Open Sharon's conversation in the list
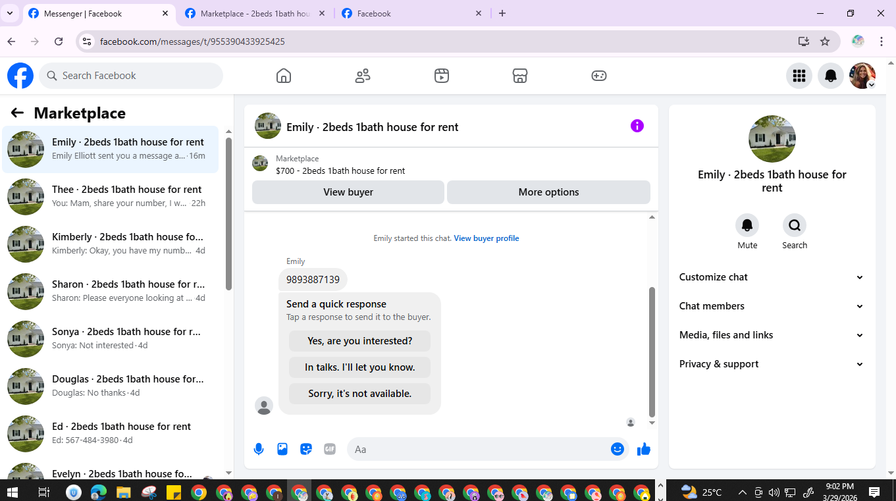 [111, 292]
